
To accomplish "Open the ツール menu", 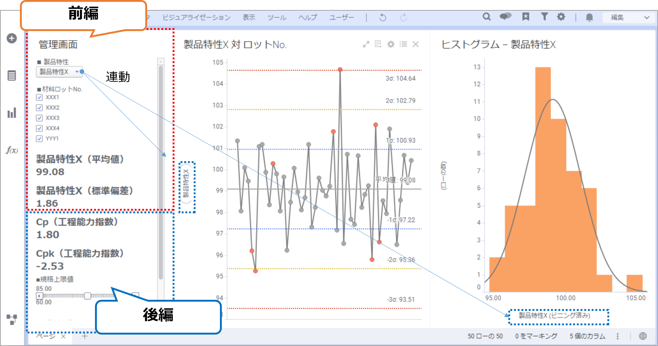I will (x=277, y=17).
